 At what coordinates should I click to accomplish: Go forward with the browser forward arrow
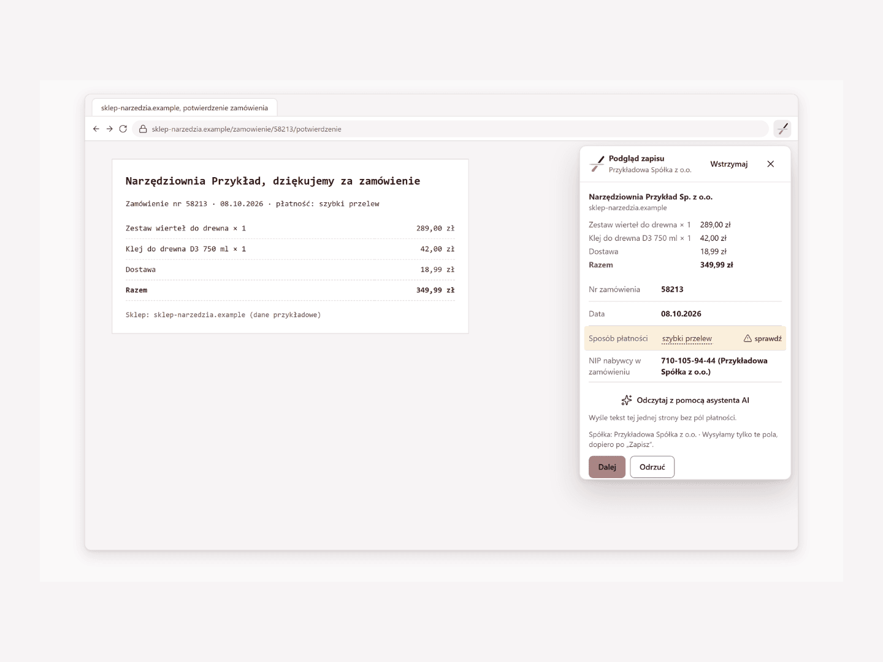pyautogui.click(x=109, y=129)
